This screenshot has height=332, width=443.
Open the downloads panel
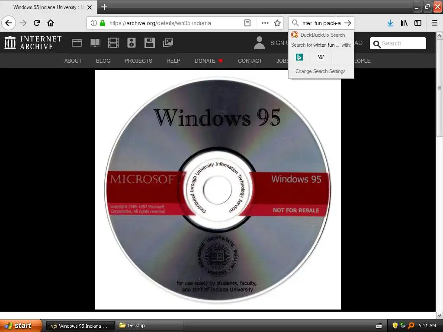390,23
